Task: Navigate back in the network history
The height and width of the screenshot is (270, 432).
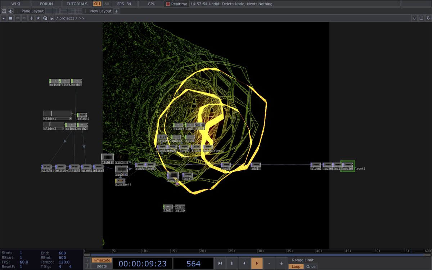Action: tap(18, 18)
